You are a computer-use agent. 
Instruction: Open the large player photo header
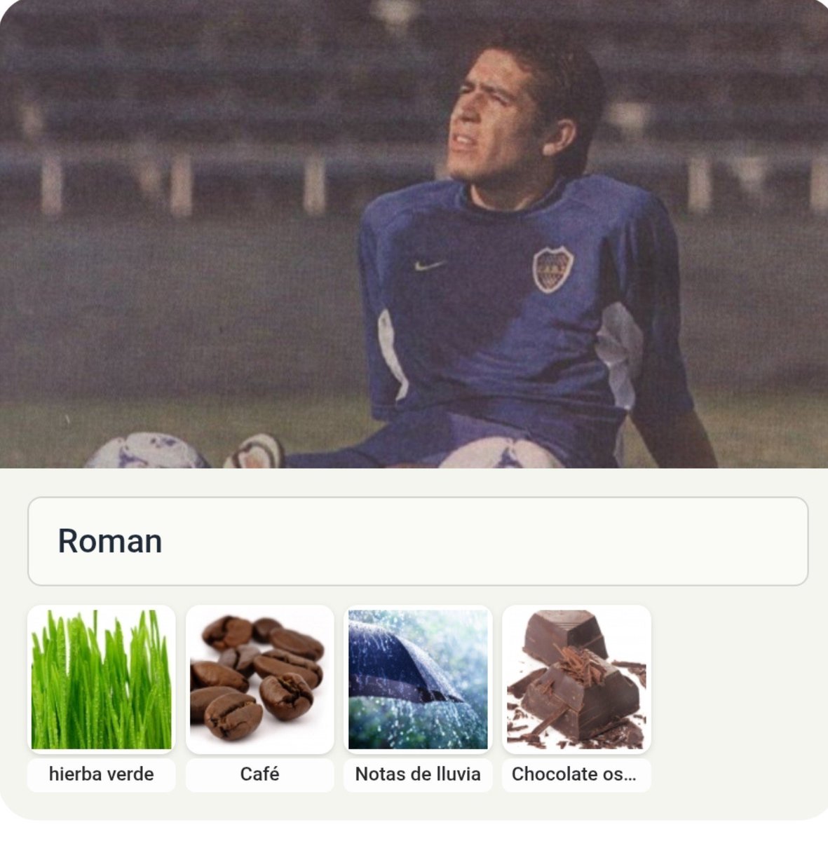[x=414, y=234]
